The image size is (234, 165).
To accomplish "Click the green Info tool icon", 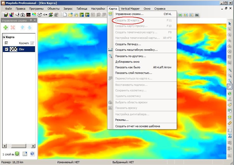I will click(229, 94).
